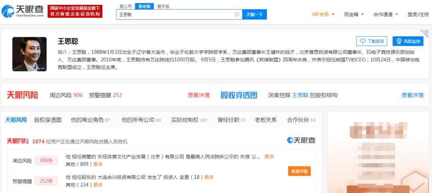Focus the search input containing 王思聪

pyautogui.click(x=179, y=14)
